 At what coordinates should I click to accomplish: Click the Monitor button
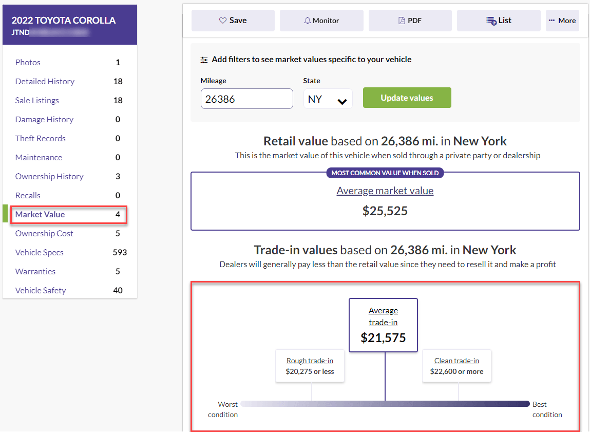tap(321, 21)
